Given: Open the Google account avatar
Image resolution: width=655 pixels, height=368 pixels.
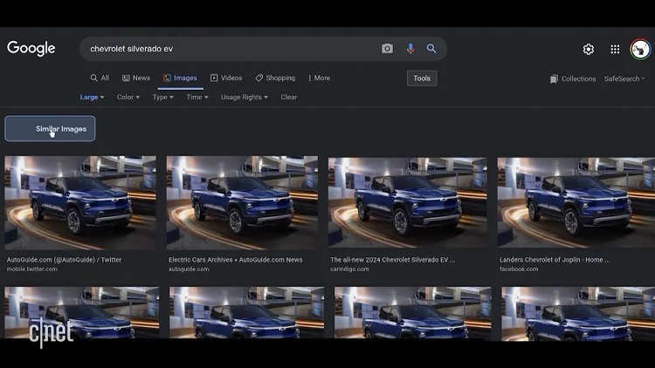Looking at the screenshot, I should [640, 49].
